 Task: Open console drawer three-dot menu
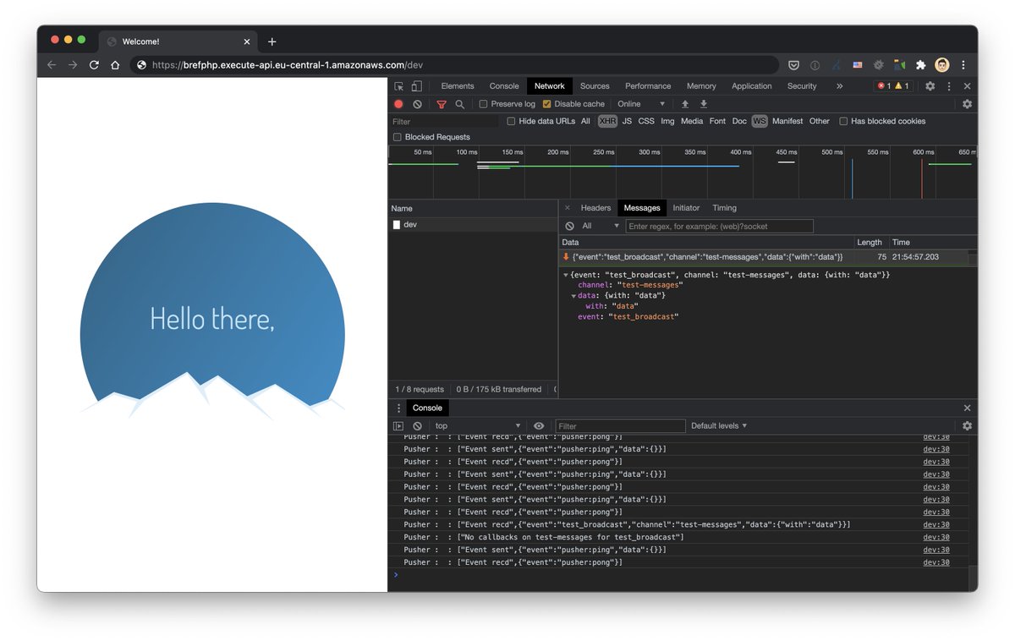tap(398, 408)
